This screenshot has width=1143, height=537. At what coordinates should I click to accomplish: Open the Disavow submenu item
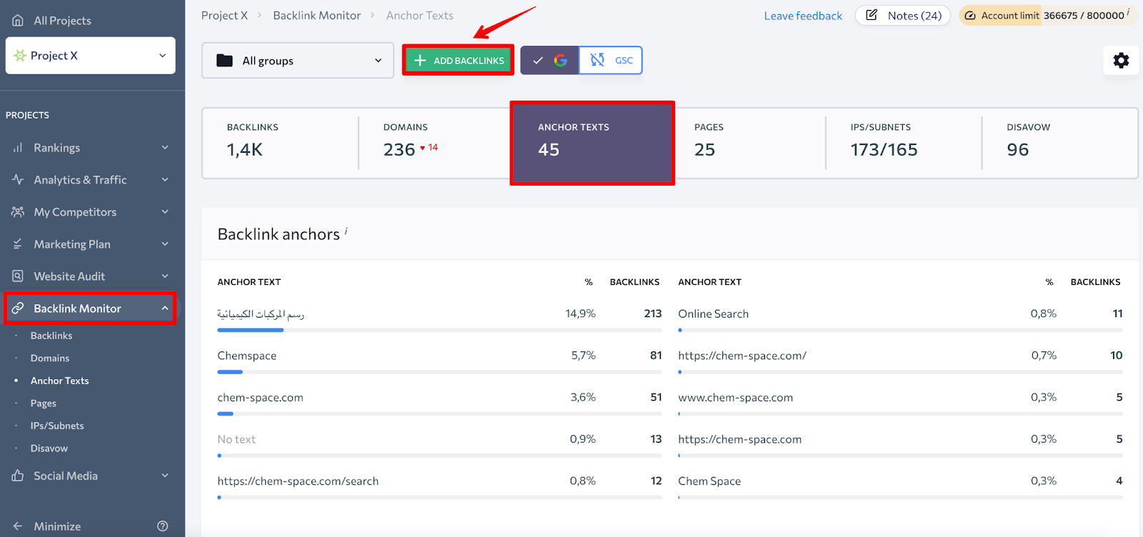[49, 448]
